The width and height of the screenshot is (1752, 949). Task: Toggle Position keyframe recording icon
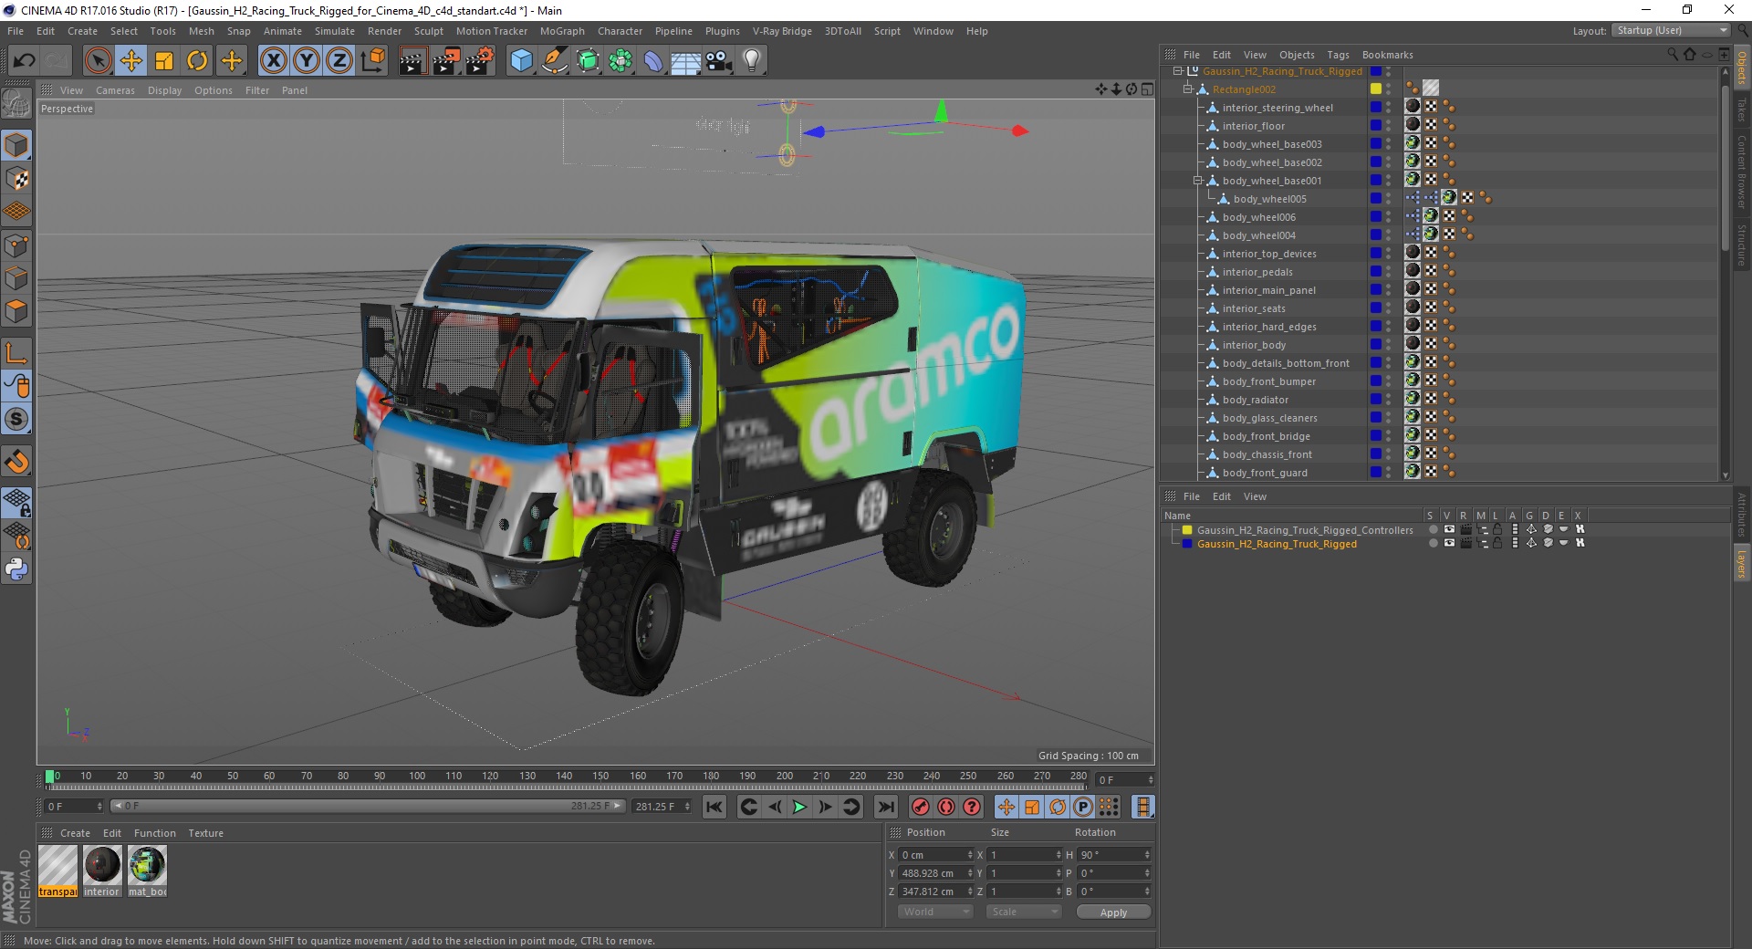pyautogui.click(x=1006, y=807)
